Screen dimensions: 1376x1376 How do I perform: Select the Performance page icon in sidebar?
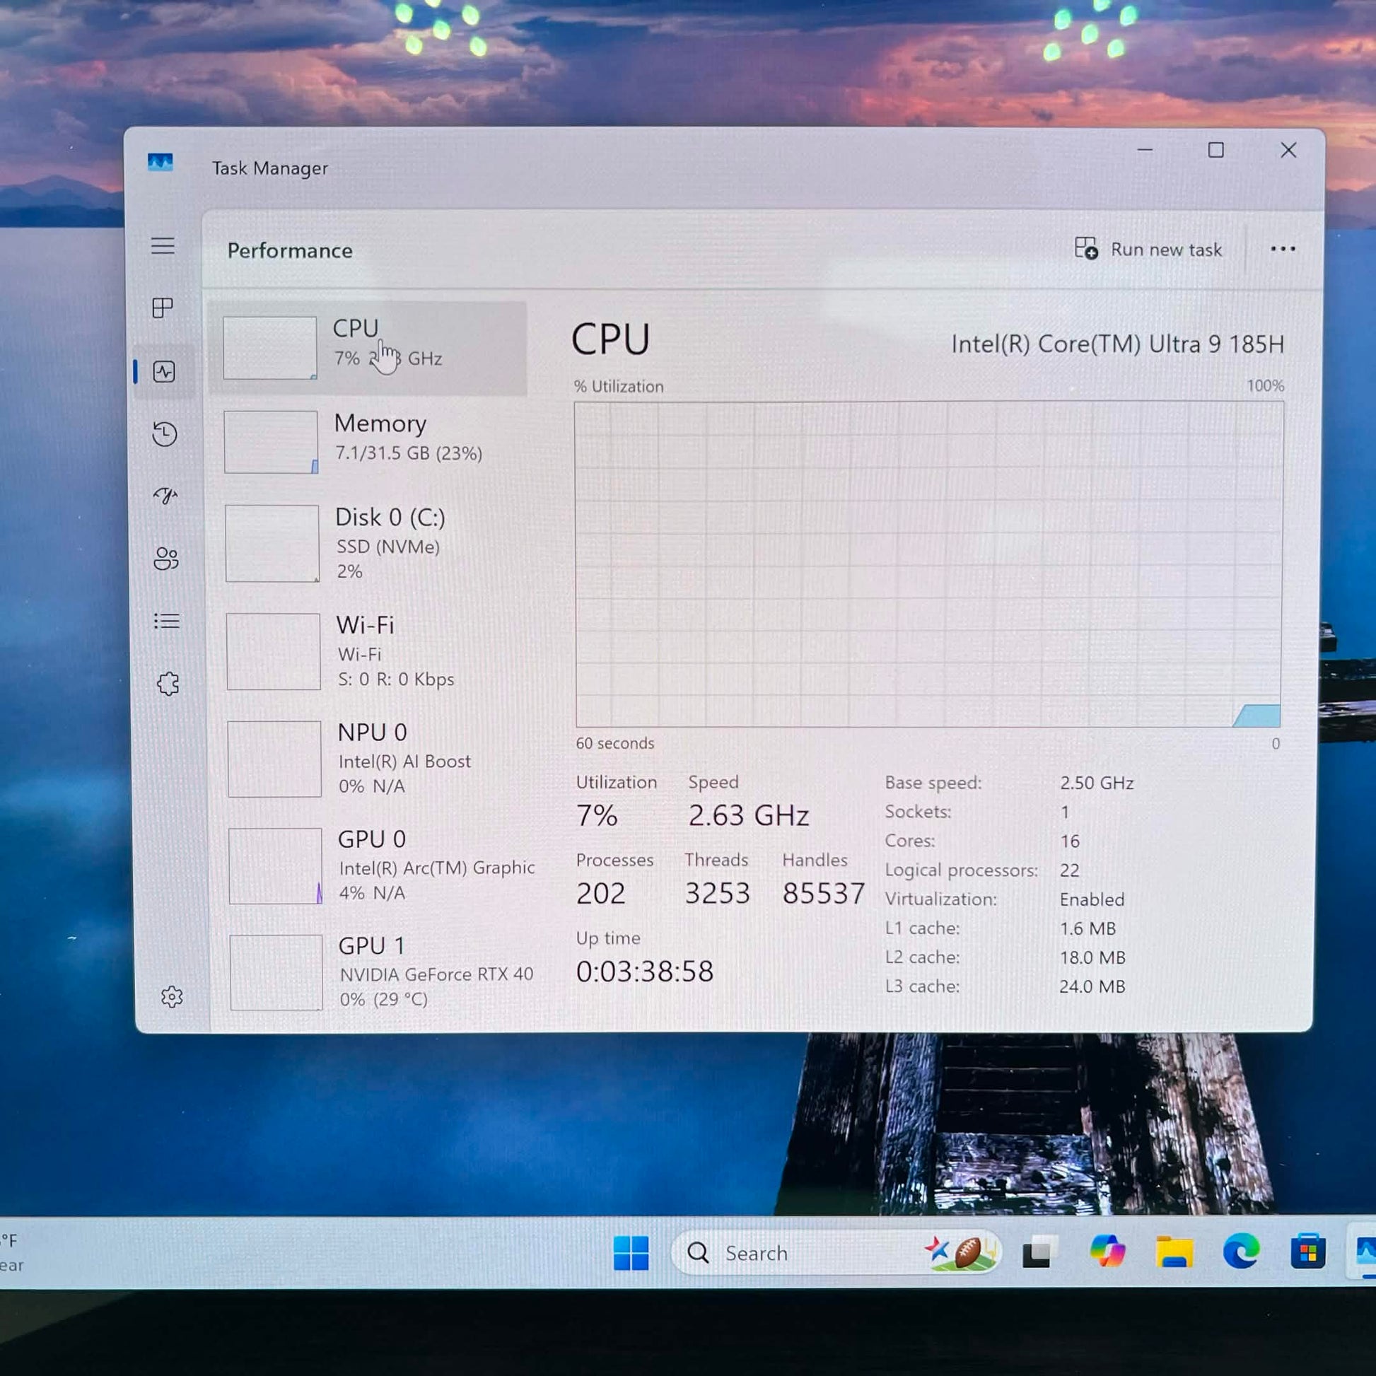(x=164, y=371)
